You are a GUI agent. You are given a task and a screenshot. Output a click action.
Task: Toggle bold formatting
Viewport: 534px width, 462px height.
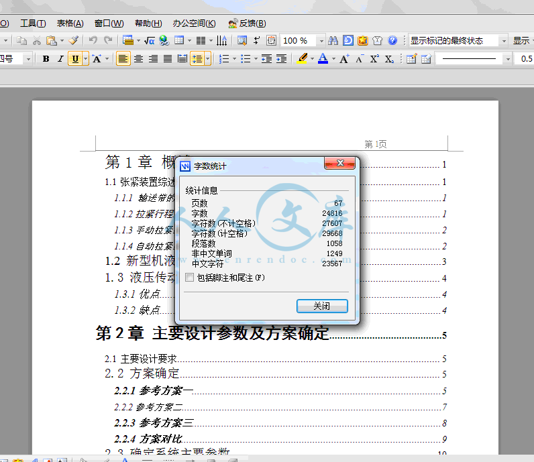[46, 59]
